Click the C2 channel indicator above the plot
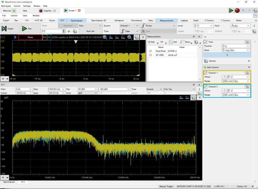Viewport: 258px width, 189px height. click(49, 37)
